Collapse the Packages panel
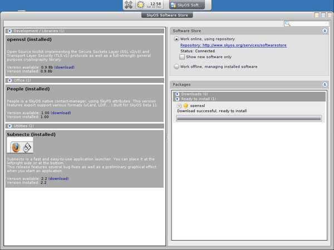334x250 pixels. [325, 84]
